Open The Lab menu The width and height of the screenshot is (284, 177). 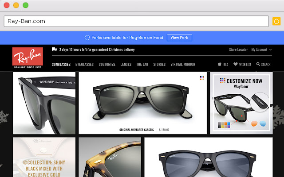(x=142, y=64)
